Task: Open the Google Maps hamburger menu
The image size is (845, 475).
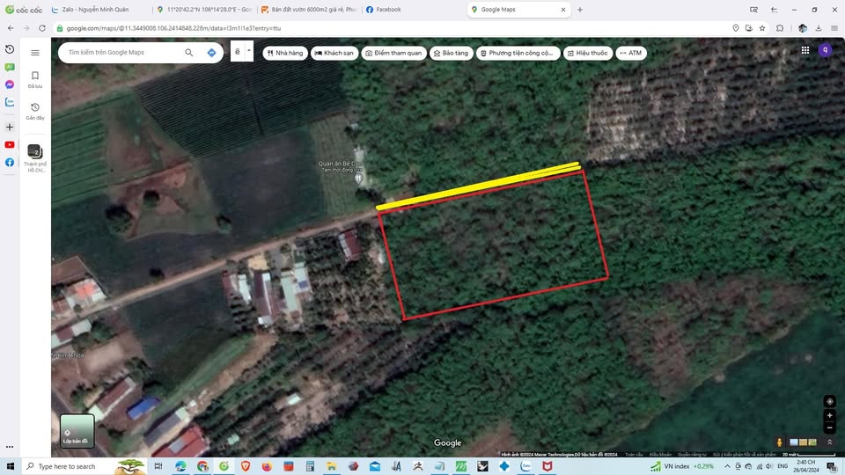Action: [x=35, y=53]
